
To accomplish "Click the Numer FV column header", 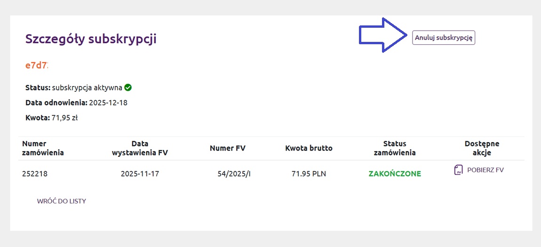I will [228, 148].
